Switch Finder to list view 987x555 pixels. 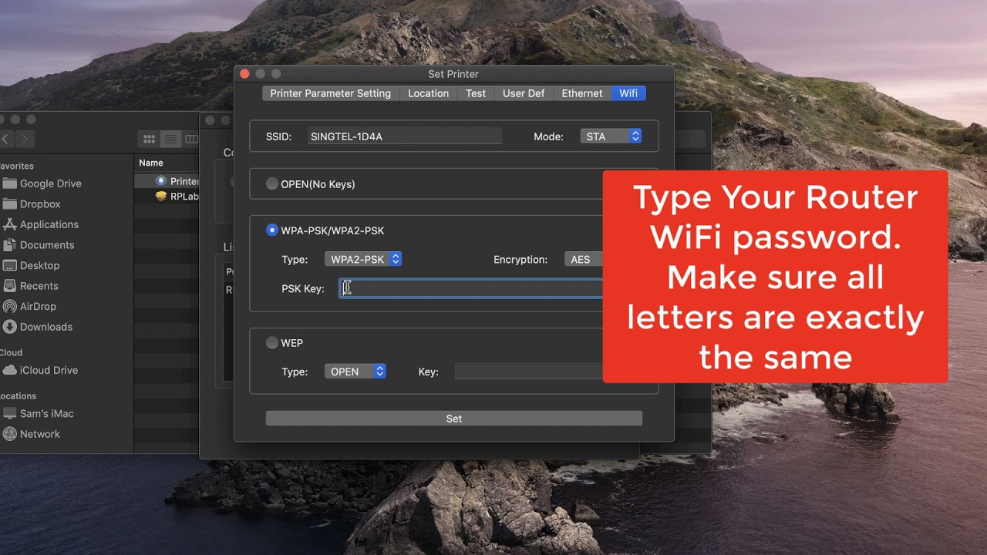[170, 140]
